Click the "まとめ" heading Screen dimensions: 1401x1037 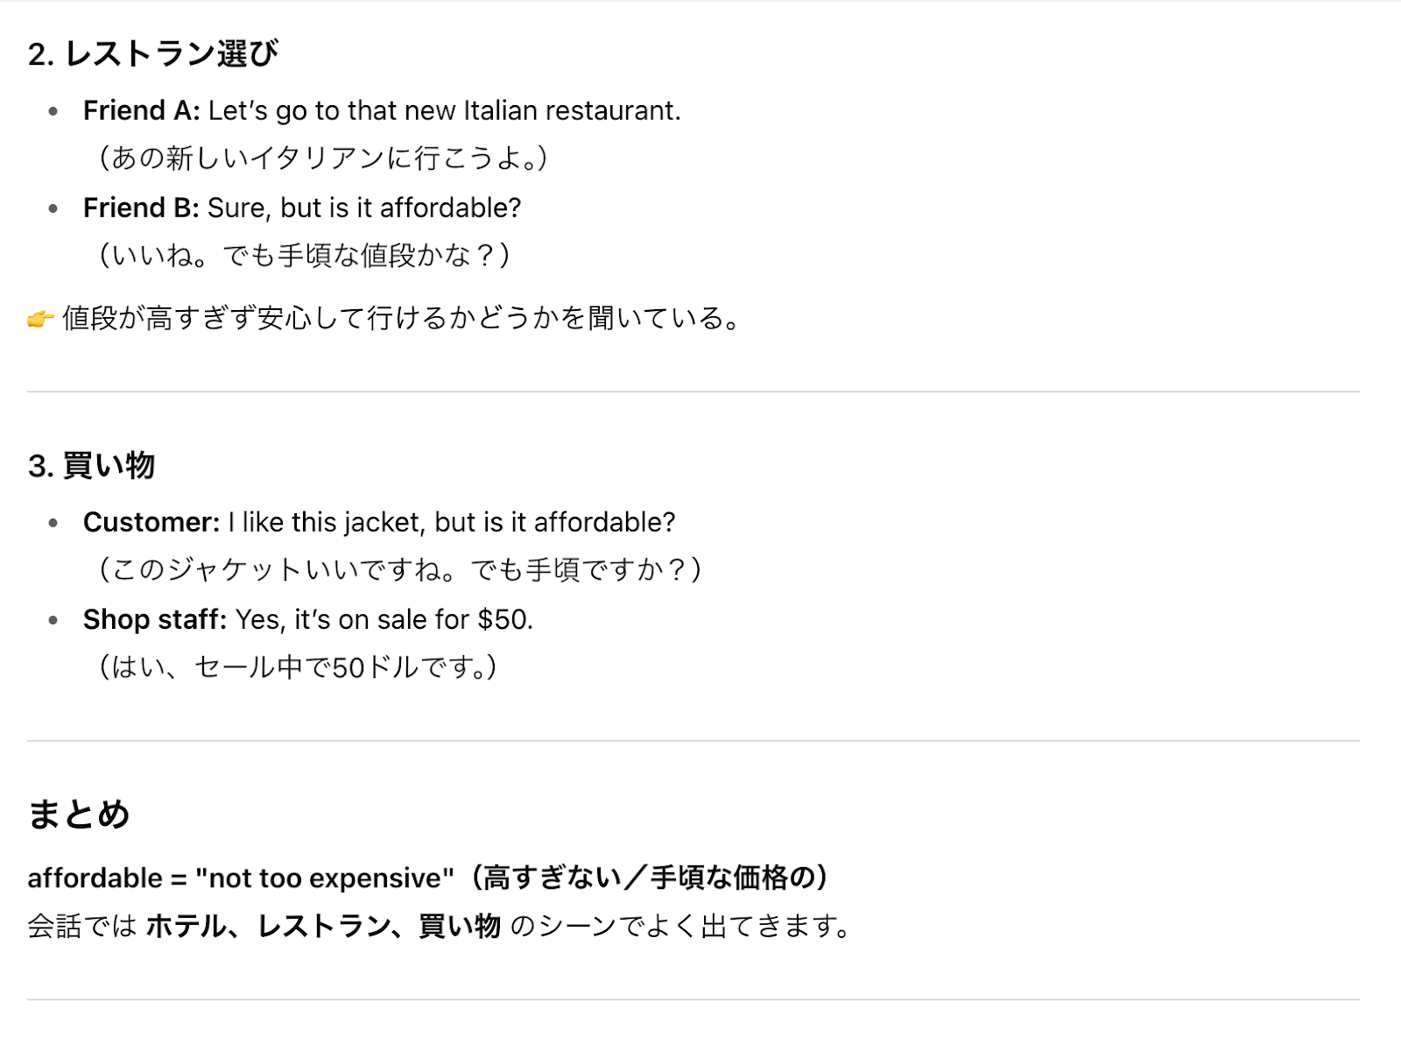[x=79, y=815]
